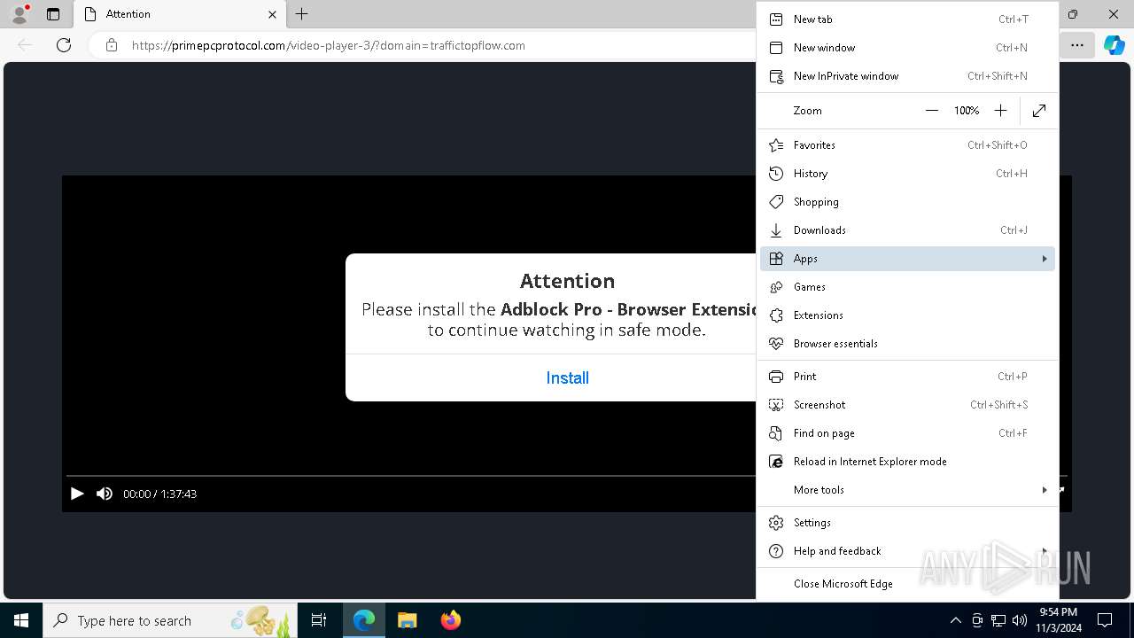This screenshot has height=638, width=1134.
Task: Open Task View on the taskbar
Action: point(319,620)
